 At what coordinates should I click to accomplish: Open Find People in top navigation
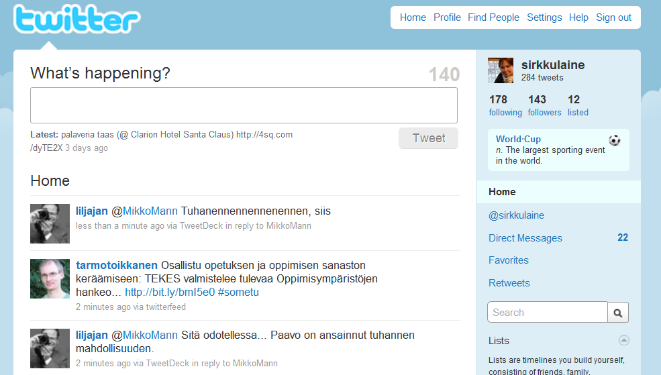493,17
